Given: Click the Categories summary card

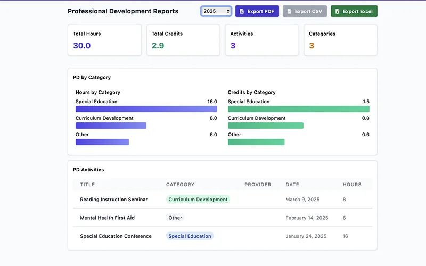Looking at the screenshot, I should point(340,40).
